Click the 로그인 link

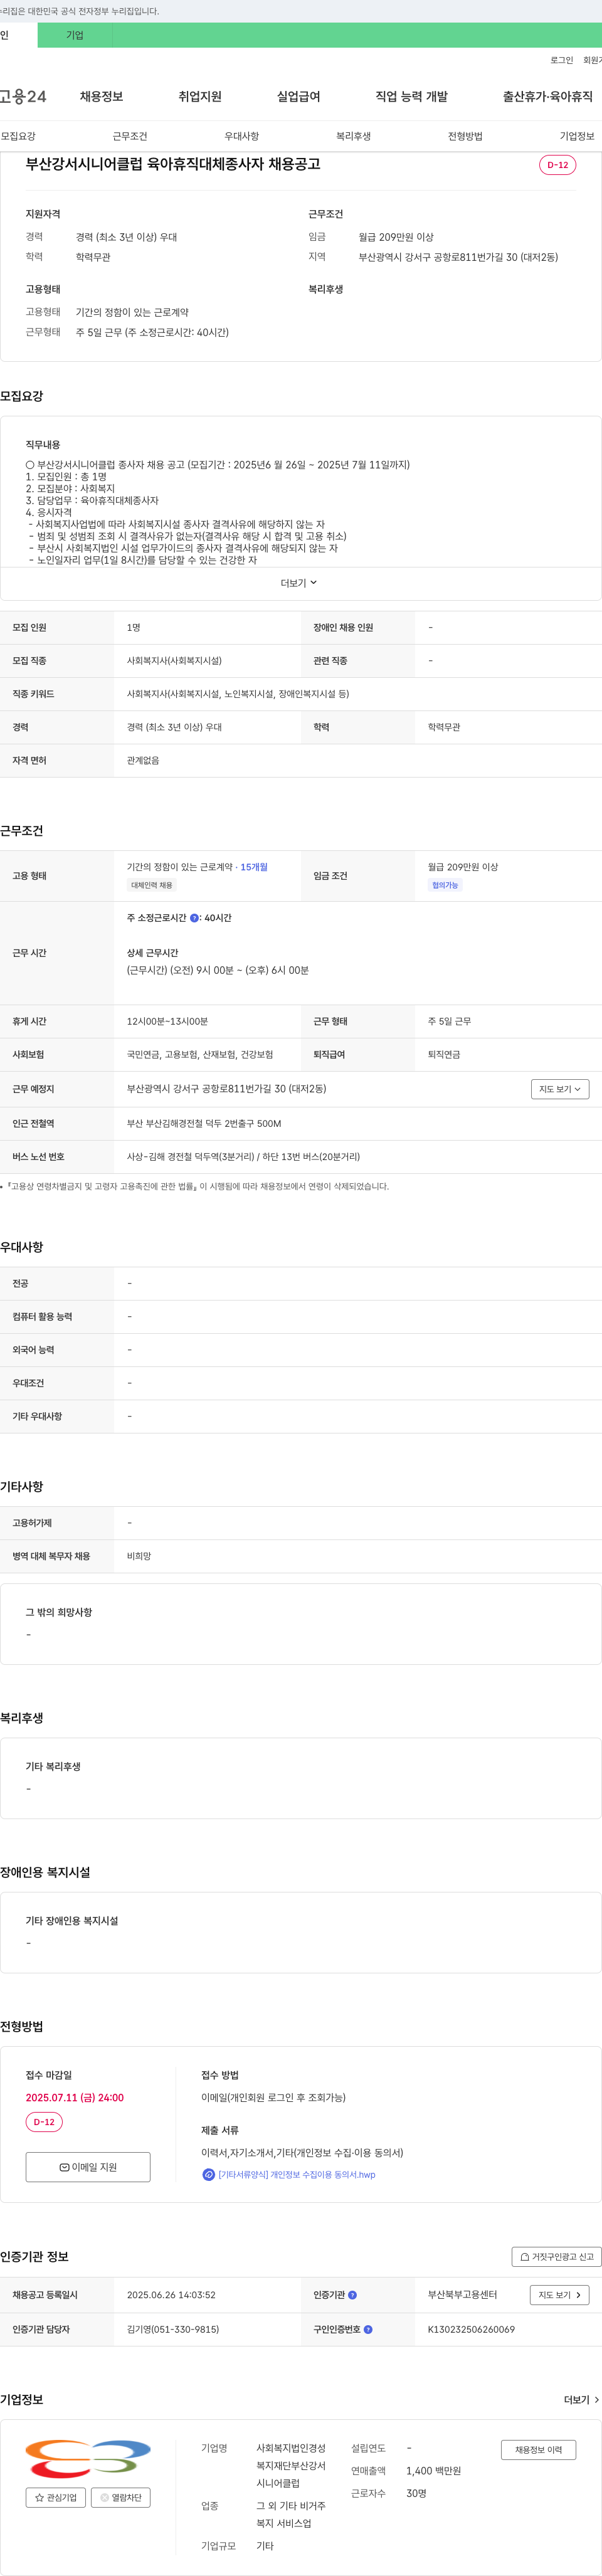[x=562, y=60]
